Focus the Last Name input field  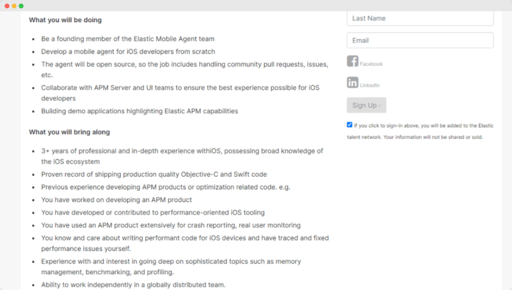420,19
